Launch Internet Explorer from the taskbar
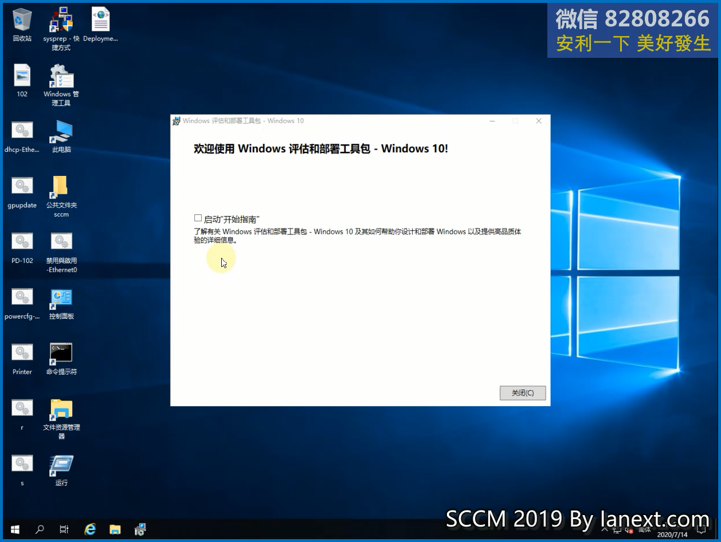 point(90,529)
